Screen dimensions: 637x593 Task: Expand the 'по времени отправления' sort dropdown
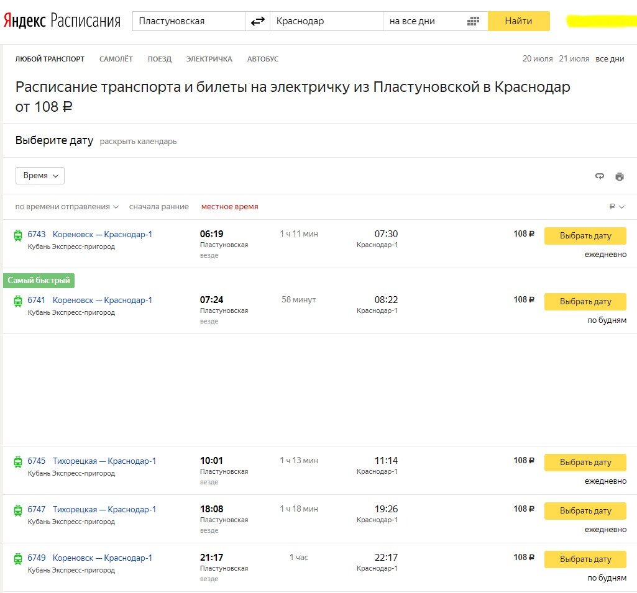(66, 207)
